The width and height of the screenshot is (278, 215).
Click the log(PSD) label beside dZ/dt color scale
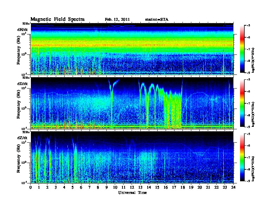253,169
